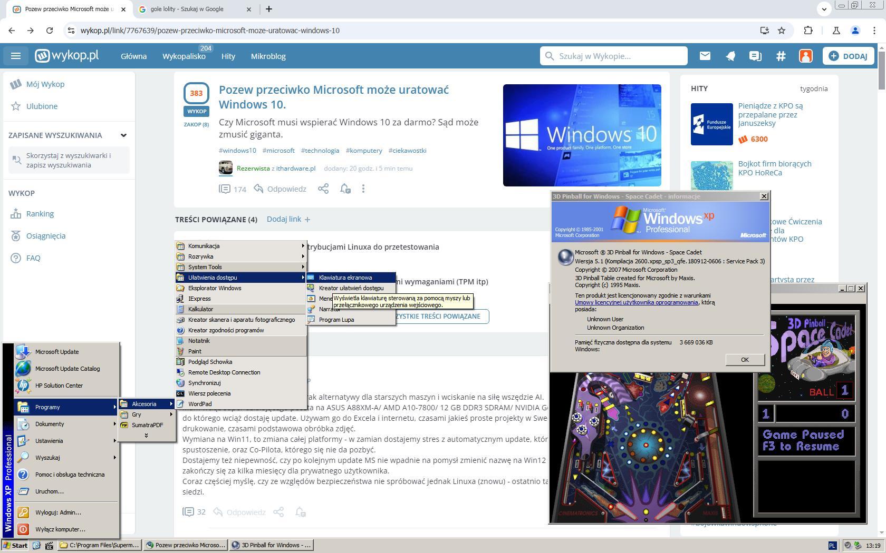The image size is (886, 553).
Task: Open the Wykop hamburger menu
Action: pyautogui.click(x=16, y=56)
